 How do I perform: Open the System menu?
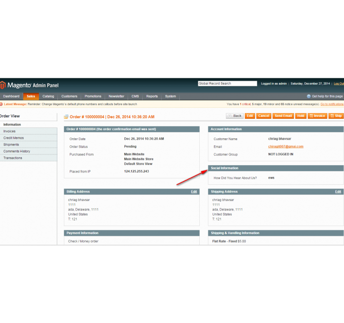click(170, 96)
